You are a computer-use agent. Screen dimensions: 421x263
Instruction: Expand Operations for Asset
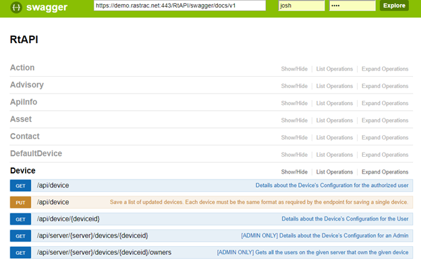pyautogui.click(x=385, y=120)
